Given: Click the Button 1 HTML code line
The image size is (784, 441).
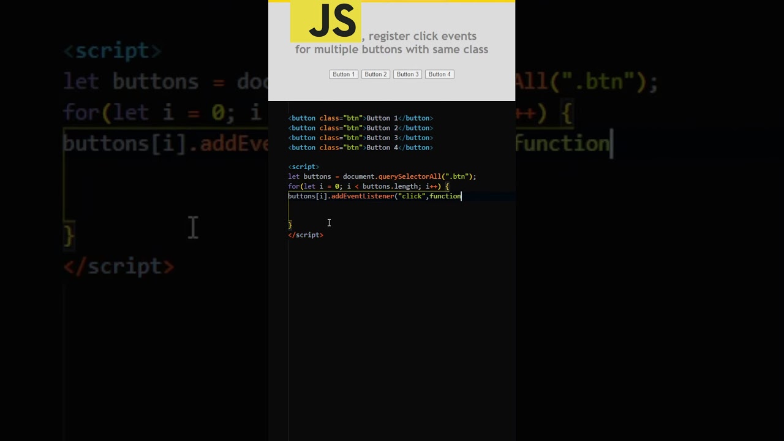Looking at the screenshot, I should tap(361, 118).
